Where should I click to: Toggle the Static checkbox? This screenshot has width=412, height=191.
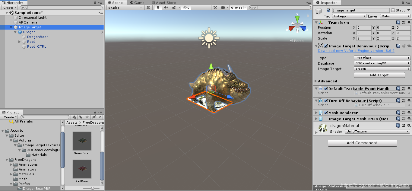coord(393,10)
